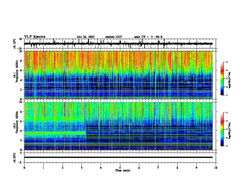The height and width of the screenshot is (188, 243).
Task: Click the "-5" tick on ch.3(V) axis
Action: pos(21,163)
